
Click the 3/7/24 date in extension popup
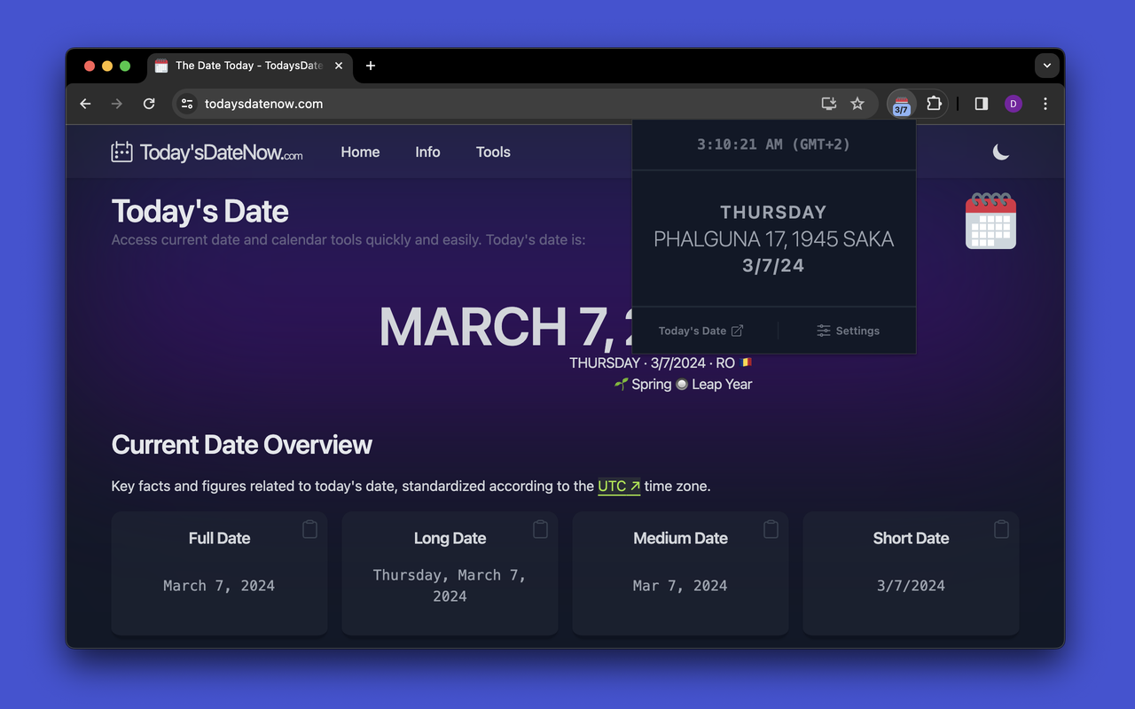point(773,266)
